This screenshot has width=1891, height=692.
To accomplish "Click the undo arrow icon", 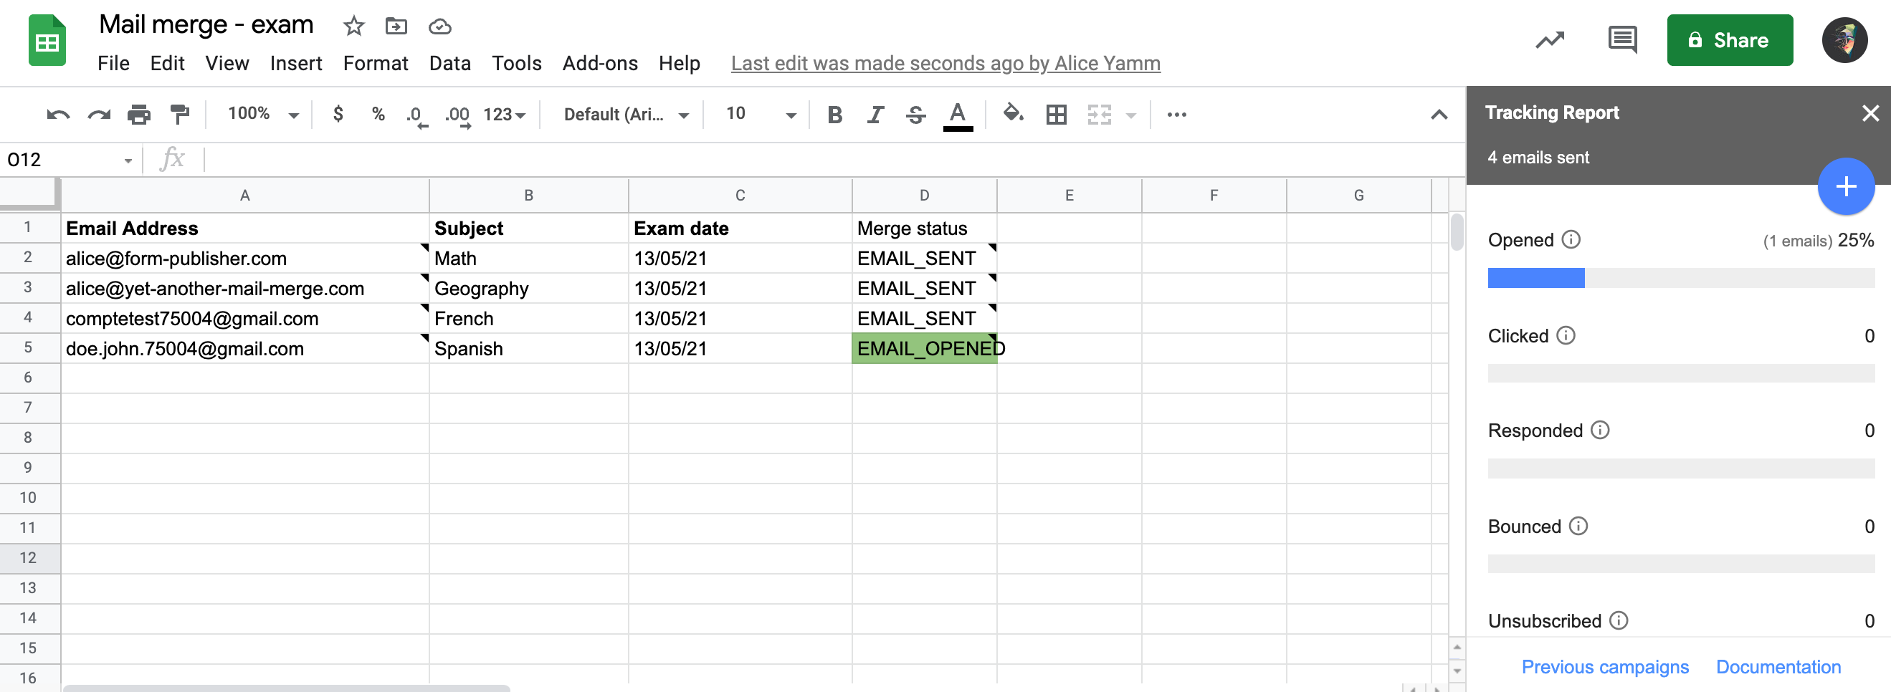I will [57, 115].
